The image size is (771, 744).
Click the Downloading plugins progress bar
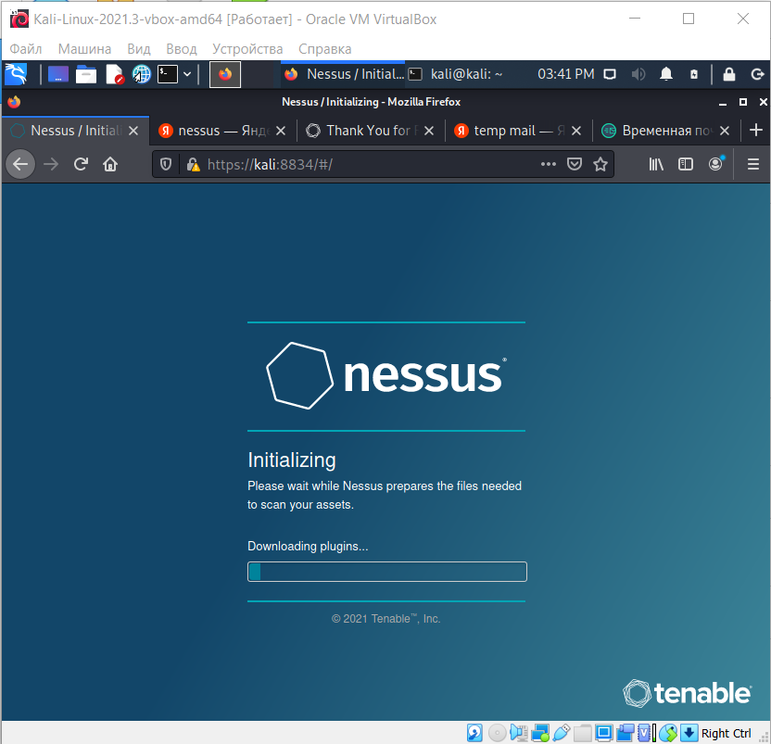pos(387,572)
